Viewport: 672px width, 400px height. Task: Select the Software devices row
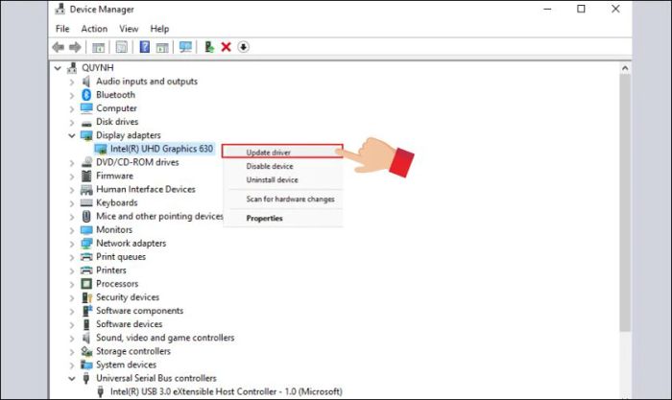(129, 324)
